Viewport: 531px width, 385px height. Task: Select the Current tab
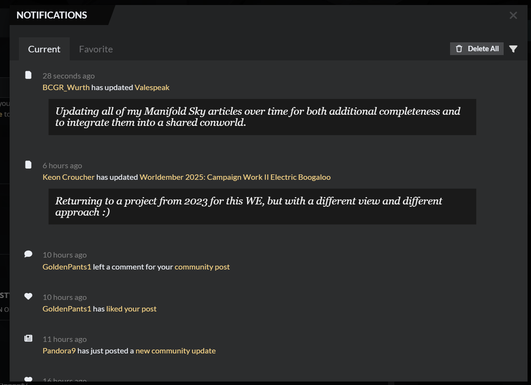point(44,49)
